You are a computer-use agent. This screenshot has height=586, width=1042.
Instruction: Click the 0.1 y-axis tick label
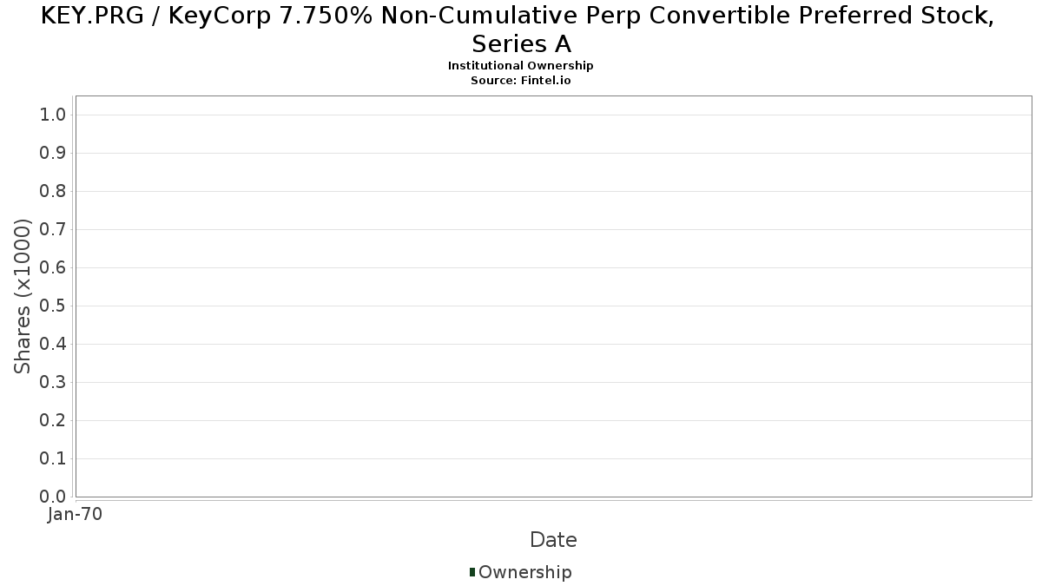point(53,459)
